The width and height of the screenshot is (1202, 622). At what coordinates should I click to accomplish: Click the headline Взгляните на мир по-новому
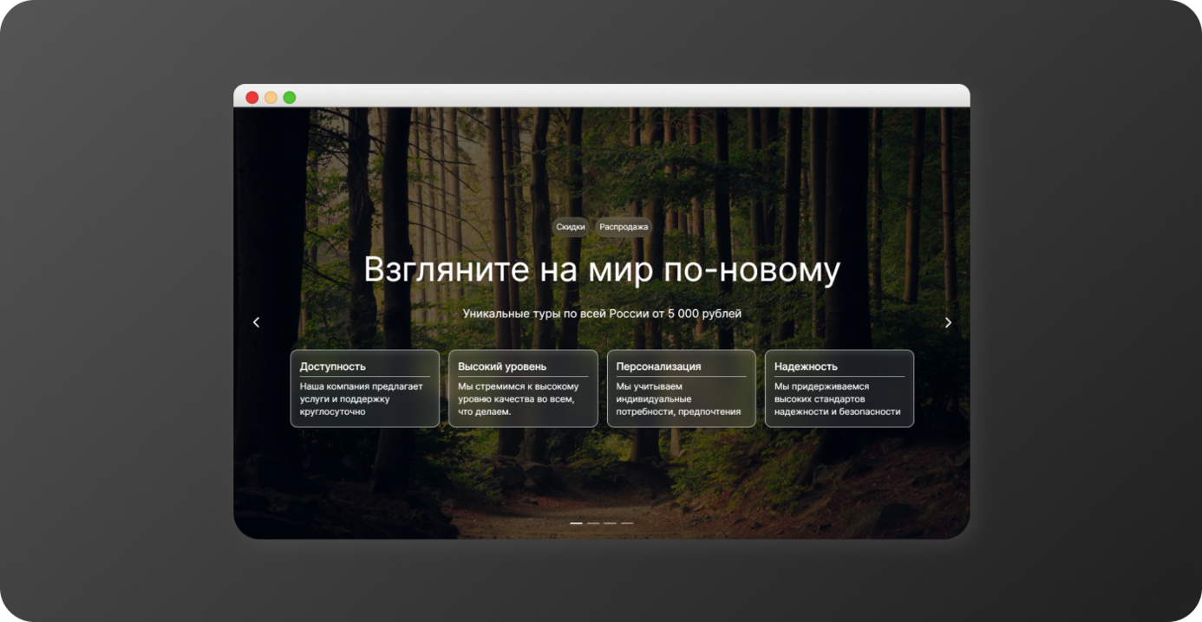tap(602, 269)
